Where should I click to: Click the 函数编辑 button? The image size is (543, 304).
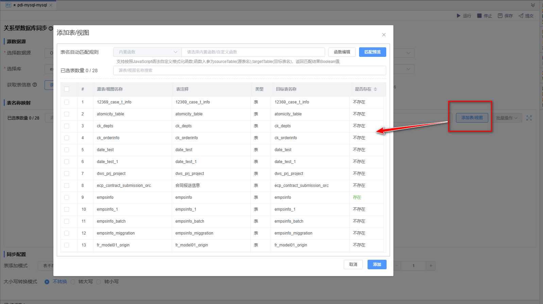pyautogui.click(x=342, y=52)
